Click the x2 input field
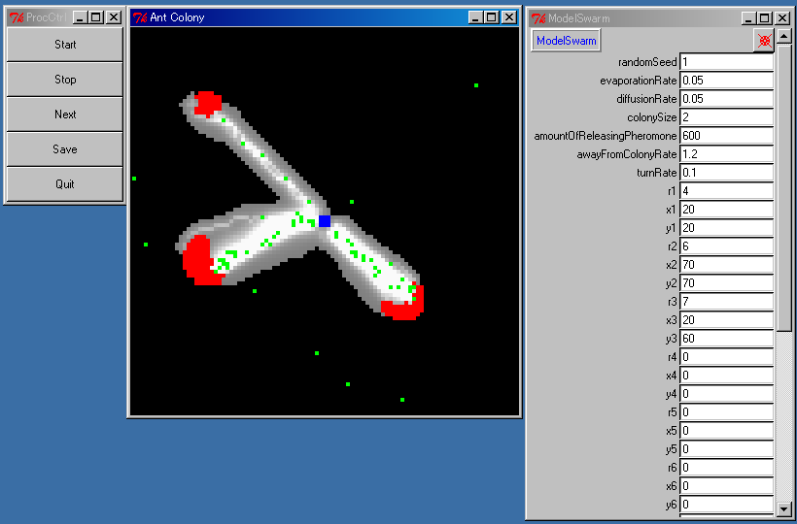The image size is (797, 524). 726,264
